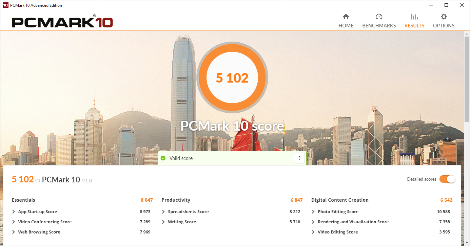
Task: Click the Options gear icon
Action: point(444,17)
